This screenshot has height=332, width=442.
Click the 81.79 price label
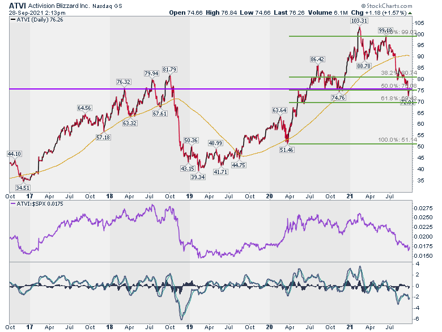point(169,69)
